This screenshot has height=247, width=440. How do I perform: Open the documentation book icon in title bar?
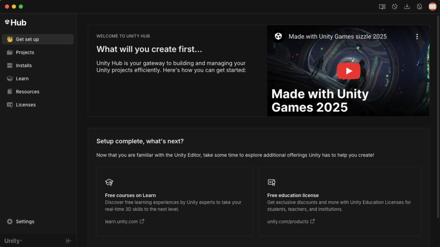pos(382,7)
